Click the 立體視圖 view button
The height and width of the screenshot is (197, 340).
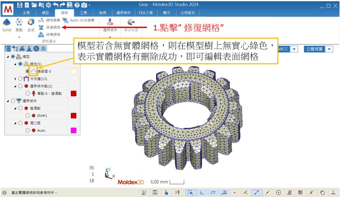[x=314, y=49]
